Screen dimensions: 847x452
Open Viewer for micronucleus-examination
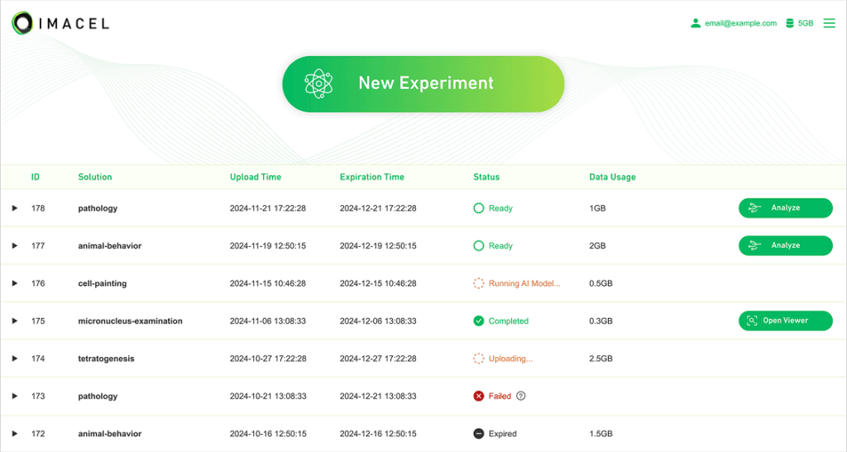point(785,321)
